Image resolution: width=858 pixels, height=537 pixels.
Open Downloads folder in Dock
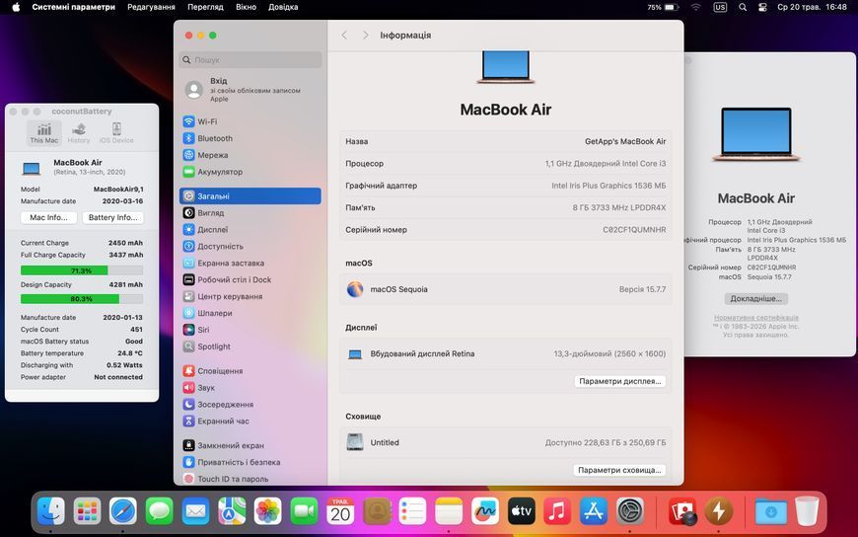[x=770, y=511]
